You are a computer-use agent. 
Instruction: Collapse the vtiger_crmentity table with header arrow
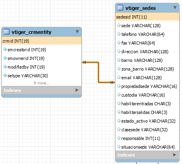tap(77, 32)
